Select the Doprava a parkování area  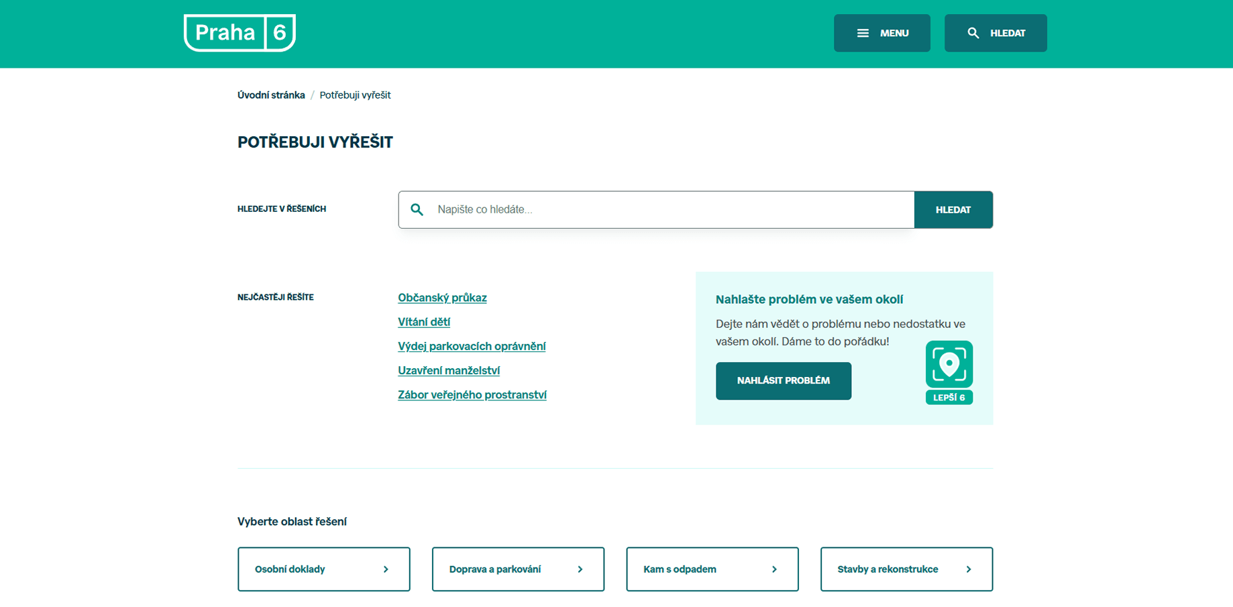coord(495,569)
